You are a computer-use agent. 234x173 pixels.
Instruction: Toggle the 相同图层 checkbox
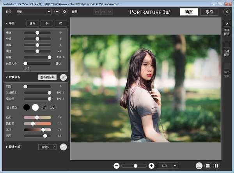(227, 24)
